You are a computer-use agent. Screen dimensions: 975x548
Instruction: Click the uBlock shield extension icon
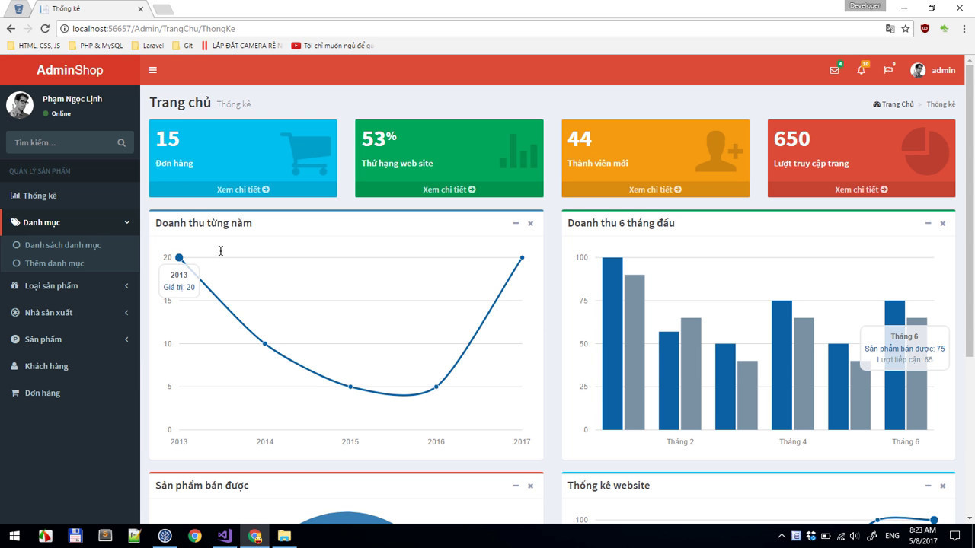[x=925, y=28]
